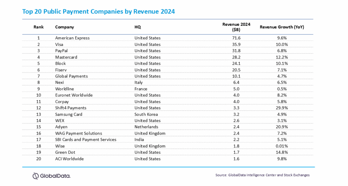Select the American Express company cell
This screenshot has width=348, height=186.
pos(72,38)
